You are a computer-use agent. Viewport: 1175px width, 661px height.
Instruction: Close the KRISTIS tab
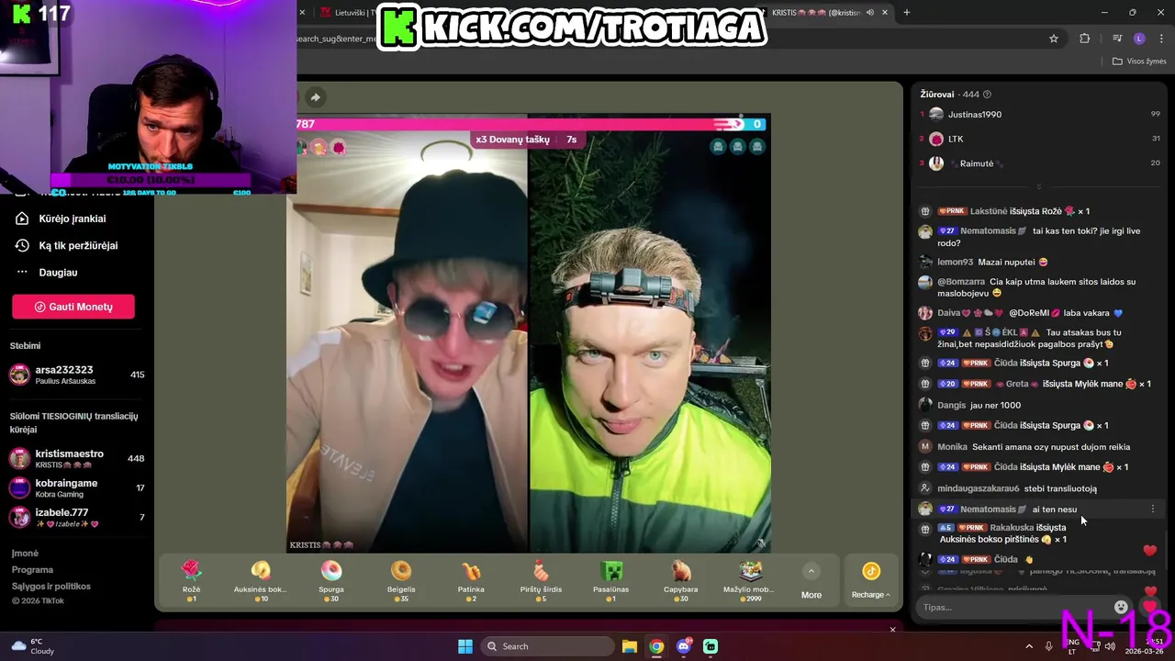click(x=885, y=13)
